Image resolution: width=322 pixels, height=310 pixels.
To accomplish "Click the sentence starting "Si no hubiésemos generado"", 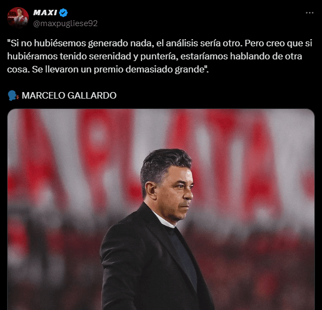I will pos(125,43).
